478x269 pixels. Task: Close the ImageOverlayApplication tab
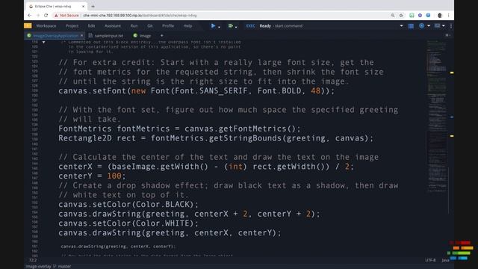pyautogui.click(x=81, y=36)
